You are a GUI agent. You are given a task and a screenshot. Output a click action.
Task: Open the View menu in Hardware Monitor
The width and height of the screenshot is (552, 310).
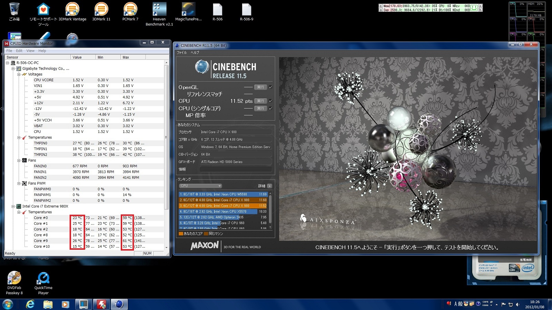(30, 51)
